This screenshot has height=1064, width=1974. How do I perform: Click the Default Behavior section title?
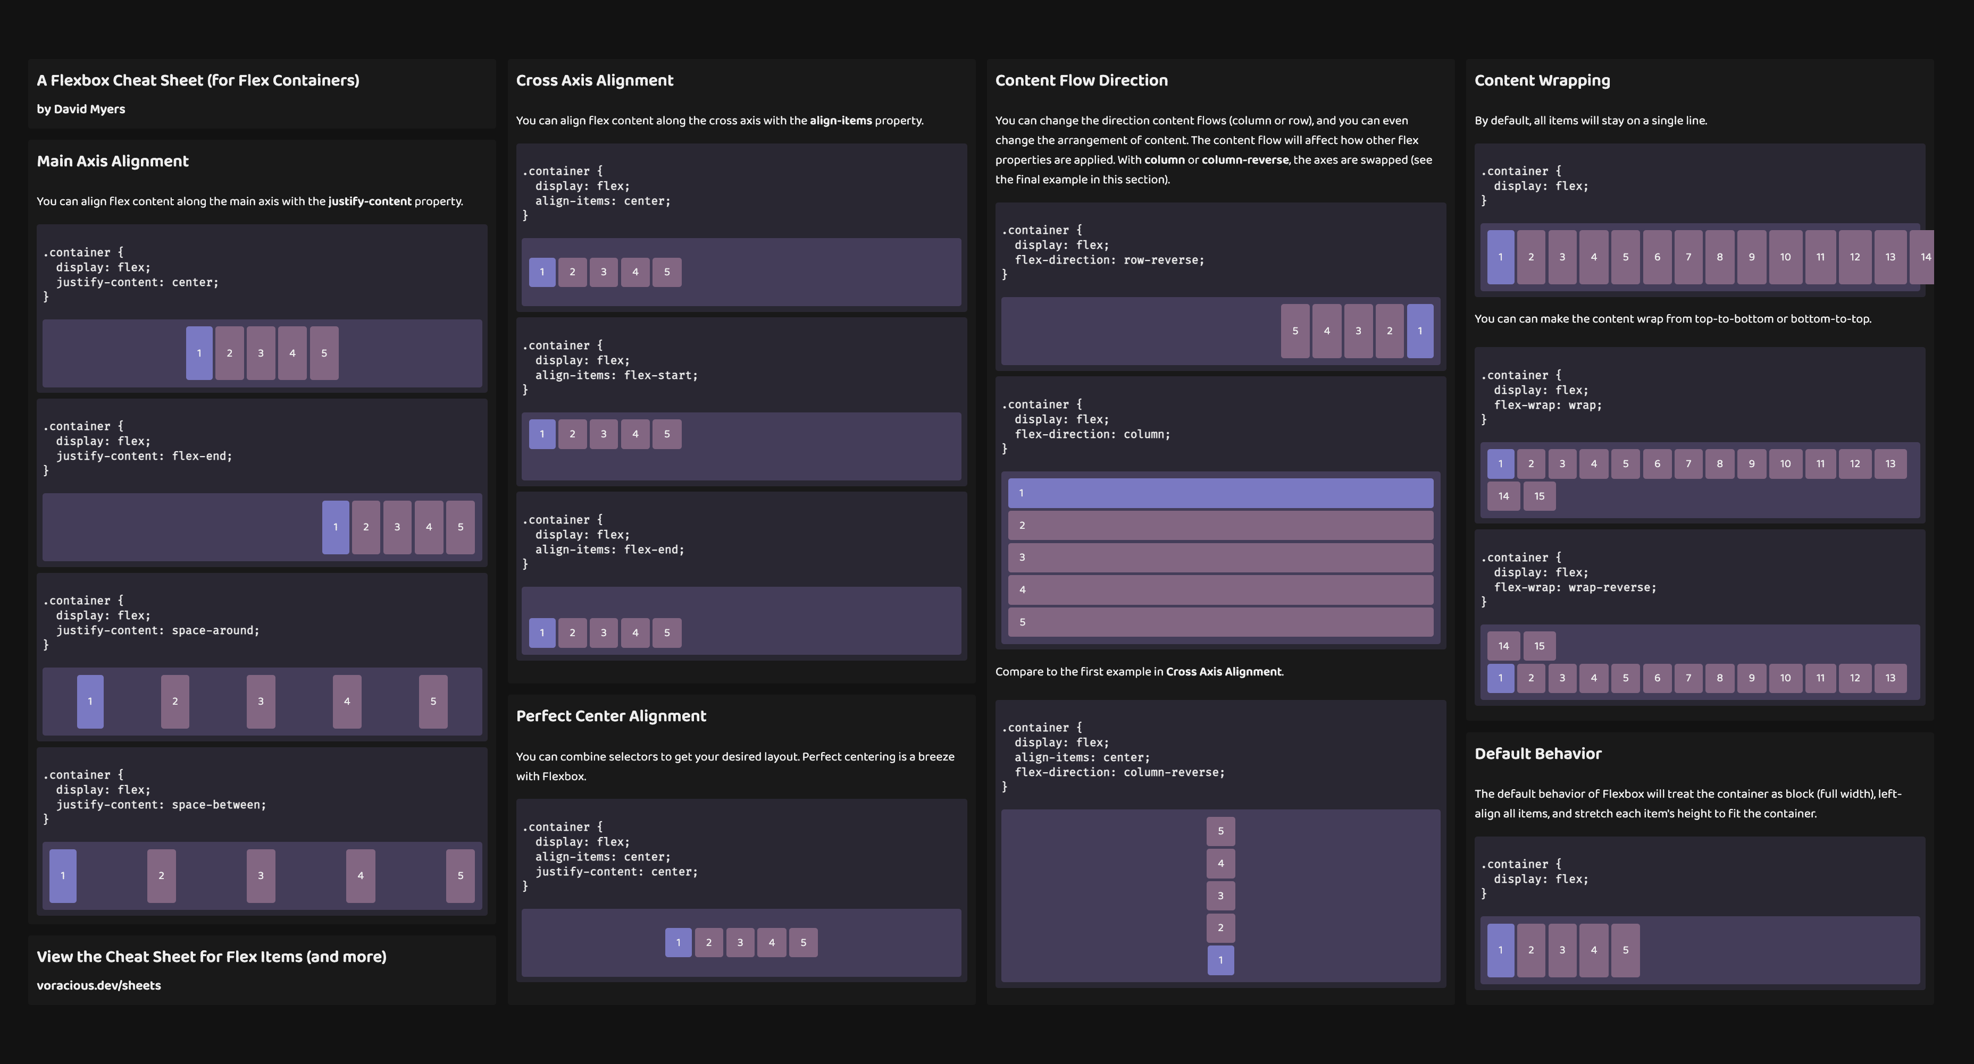(1537, 753)
